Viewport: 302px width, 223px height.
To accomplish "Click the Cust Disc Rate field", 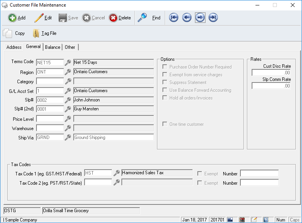I will point(271,73).
